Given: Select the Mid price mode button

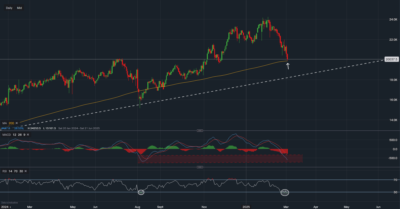Looking at the screenshot, I should point(19,8).
